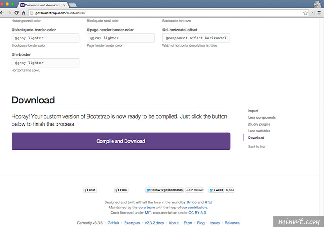Edit the @blockquote-border-color field
324x227 pixels.
(x=45, y=38)
